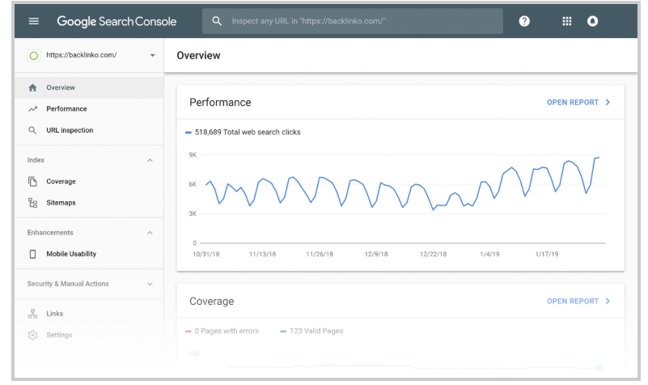Click the Sitemaps tree icon
Image resolution: width=648 pixels, height=385 pixels.
(x=32, y=203)
